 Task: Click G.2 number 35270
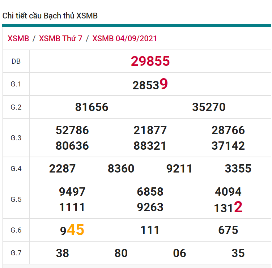point(209,107)
